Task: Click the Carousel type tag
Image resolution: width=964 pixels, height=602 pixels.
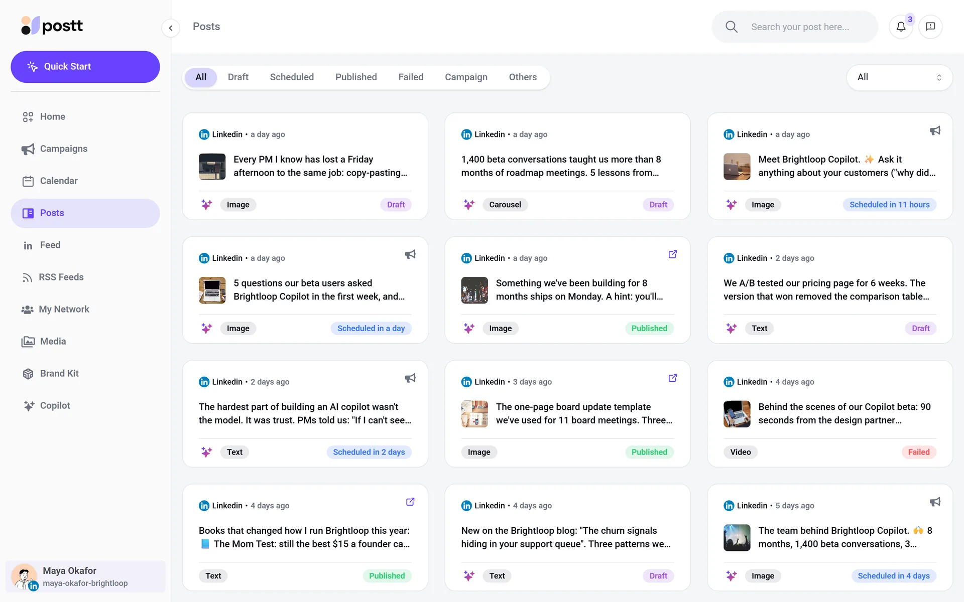Action: (x=505, y=205)
